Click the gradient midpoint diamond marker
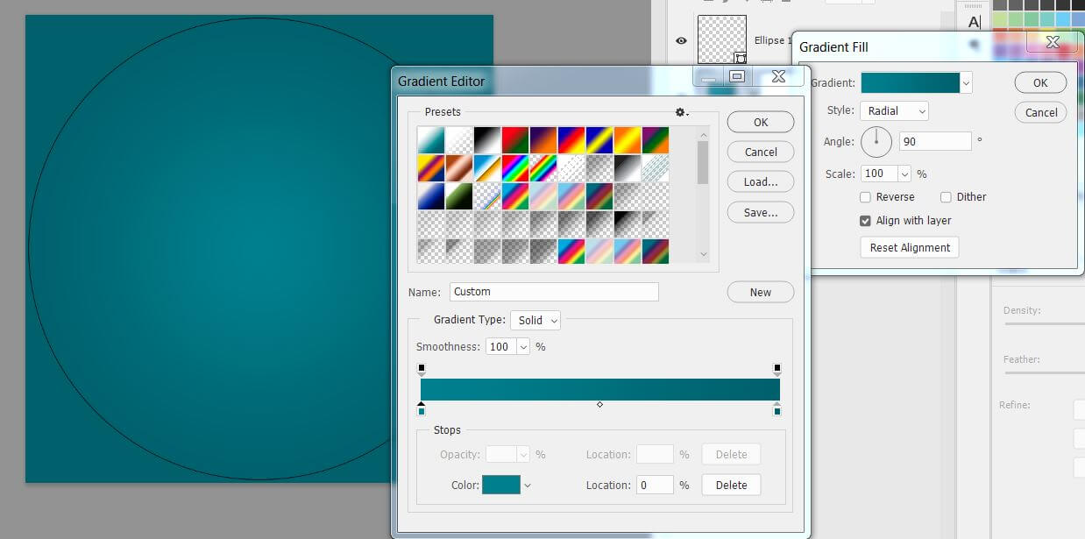Image resolution: width=1085 pixels, height=539 pixels. 599,405
